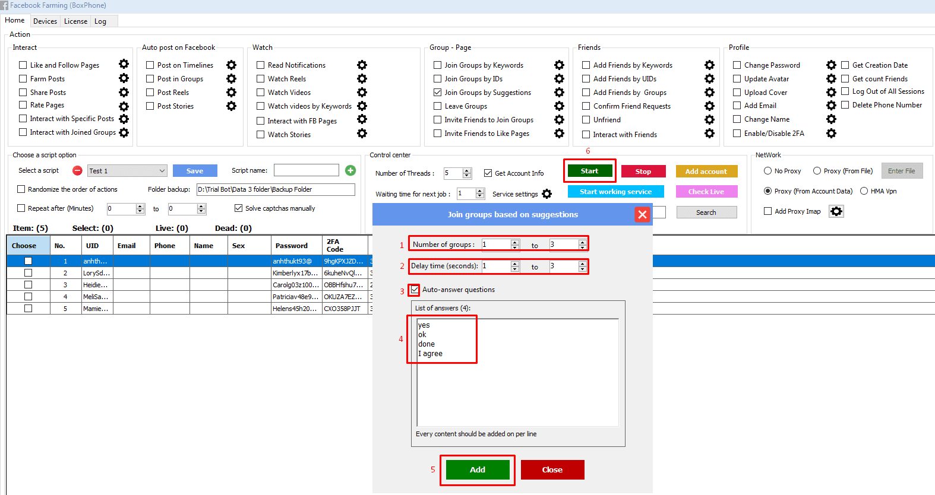Adjust maximum Delay time spinner

[582, 266]
